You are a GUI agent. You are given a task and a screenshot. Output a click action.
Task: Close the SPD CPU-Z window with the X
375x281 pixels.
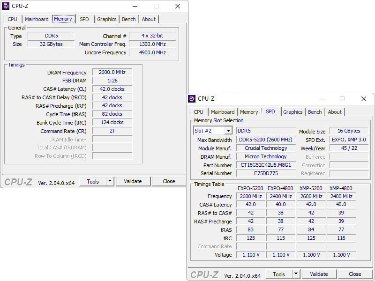pos(364,99)
